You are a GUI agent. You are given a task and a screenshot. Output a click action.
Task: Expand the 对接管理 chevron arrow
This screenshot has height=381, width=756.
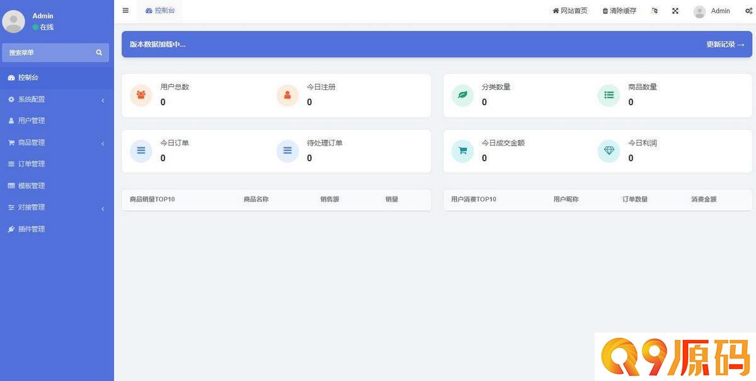click(103, 208)
